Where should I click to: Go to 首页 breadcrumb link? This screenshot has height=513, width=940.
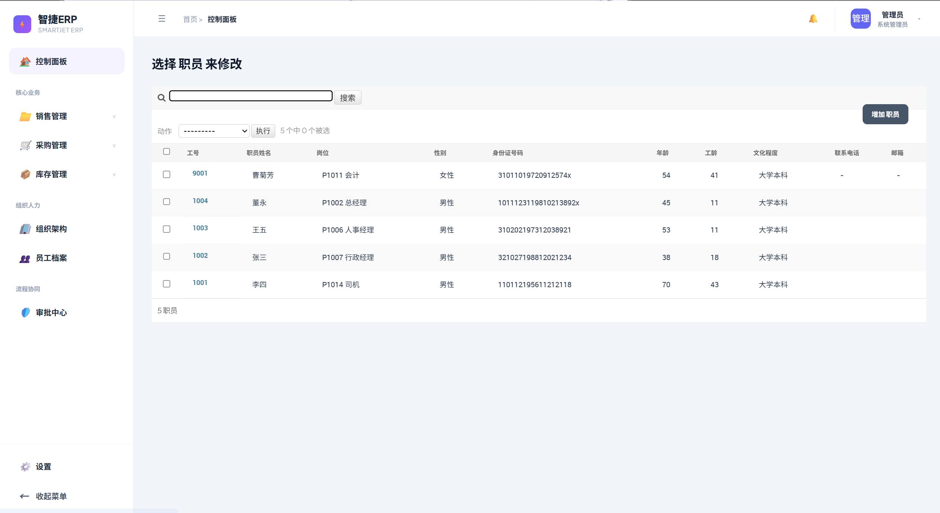(190, 19)
